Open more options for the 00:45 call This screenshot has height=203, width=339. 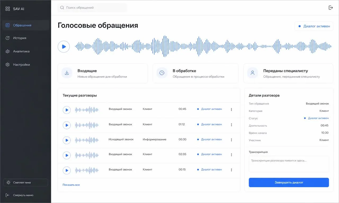coord(231,109)
